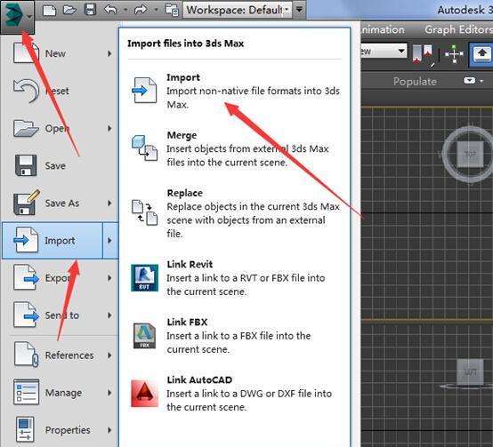493x447 pixels.
Task: Toggle the highlighted toolbar button at top right
Action: point(482,53)
